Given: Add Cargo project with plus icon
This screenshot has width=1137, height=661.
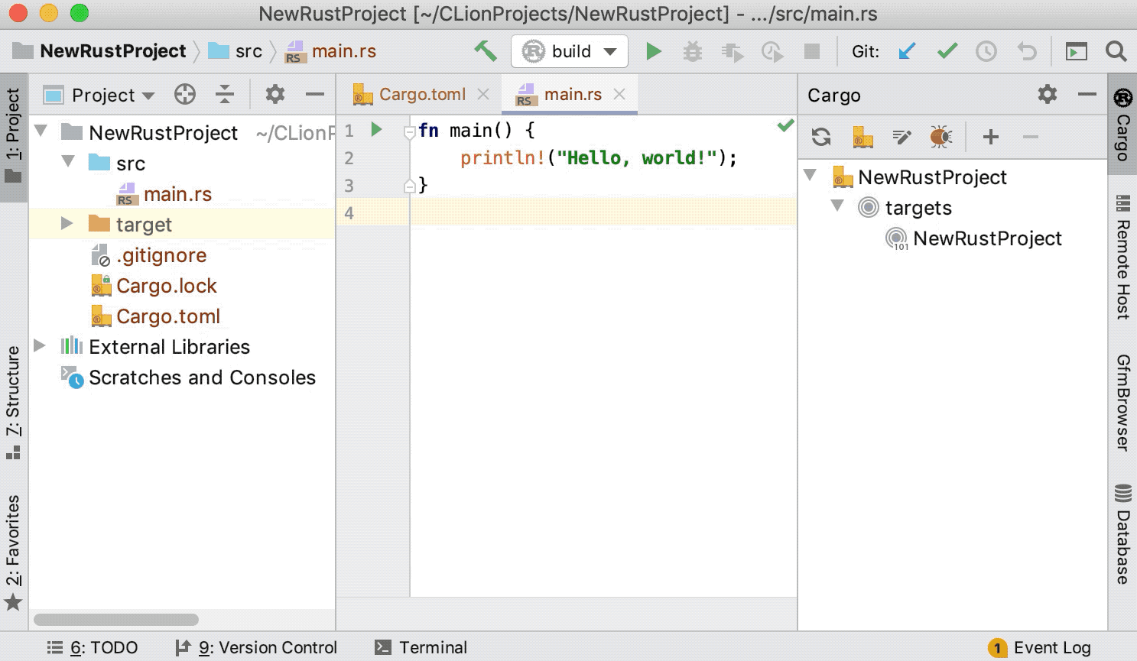Looking at the screenshot, I should pos(991,137).
